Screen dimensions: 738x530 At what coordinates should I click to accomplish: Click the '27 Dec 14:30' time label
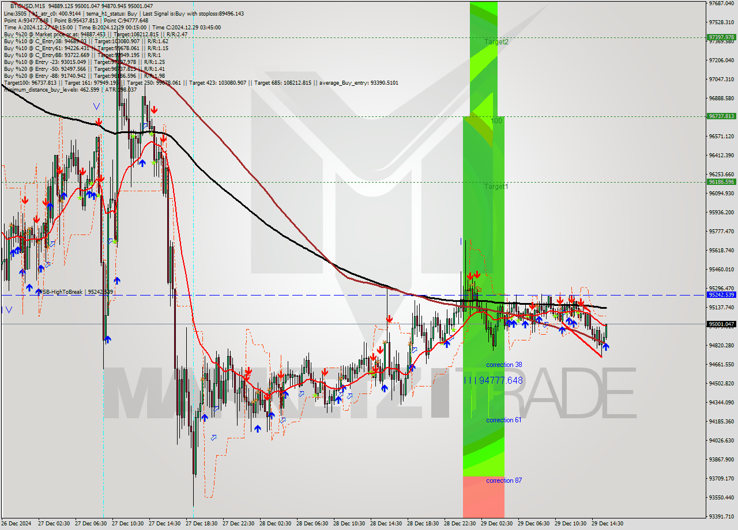point(164,524)
